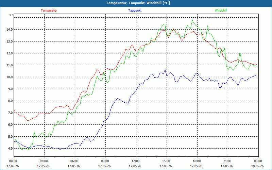Click the '9,0' y-axis value
Image resolution: width=272 pixels, height=170 pixels.
[11, 89]
